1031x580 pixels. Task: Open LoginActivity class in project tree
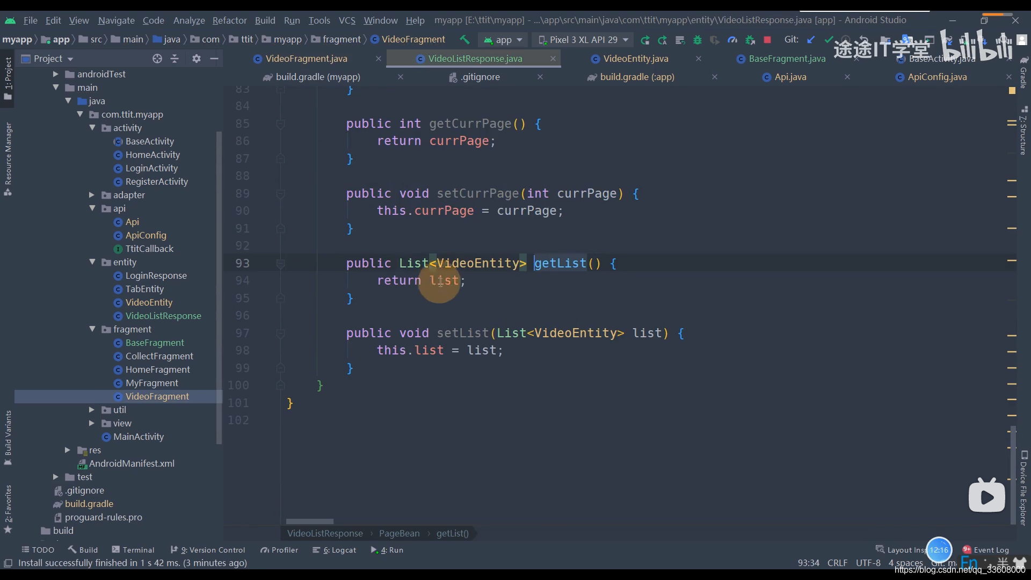pyautogui.click(x=151, y=168)
